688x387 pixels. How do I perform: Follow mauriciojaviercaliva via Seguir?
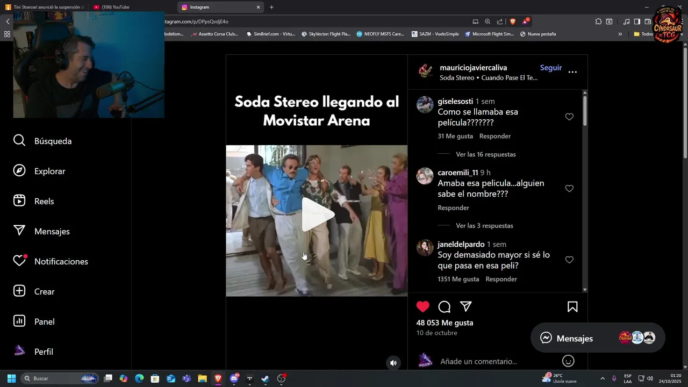(551, 68)
